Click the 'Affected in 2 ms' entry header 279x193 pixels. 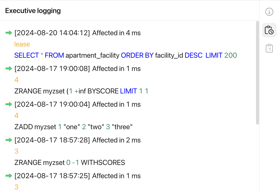click(116, 140)
